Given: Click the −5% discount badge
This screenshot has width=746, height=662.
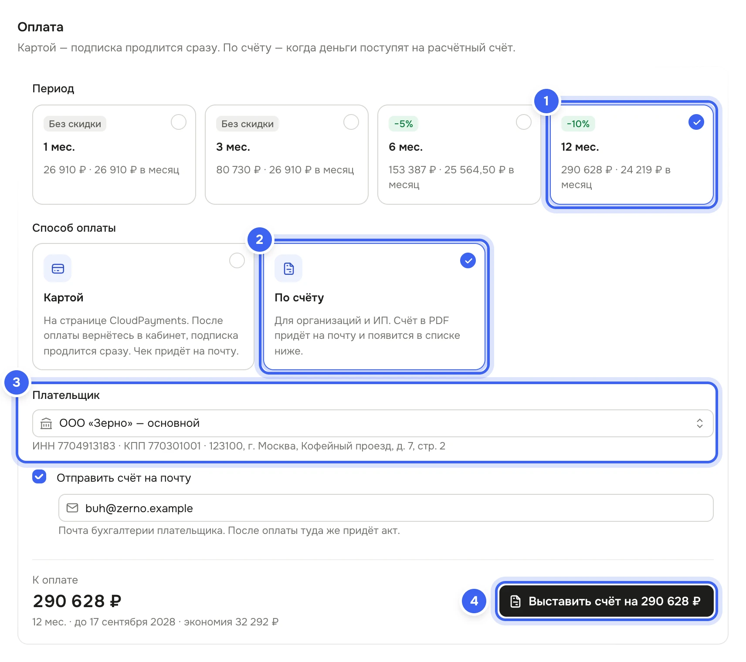Looking at the screenshot, I should pos(404,124).
